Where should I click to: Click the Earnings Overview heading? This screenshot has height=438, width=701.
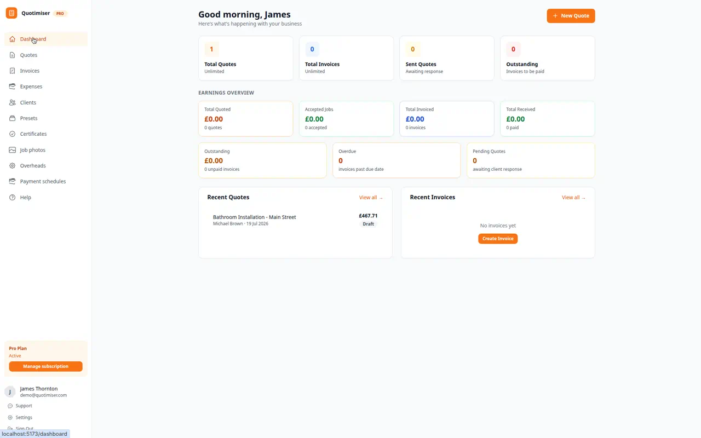click(226, 93)
